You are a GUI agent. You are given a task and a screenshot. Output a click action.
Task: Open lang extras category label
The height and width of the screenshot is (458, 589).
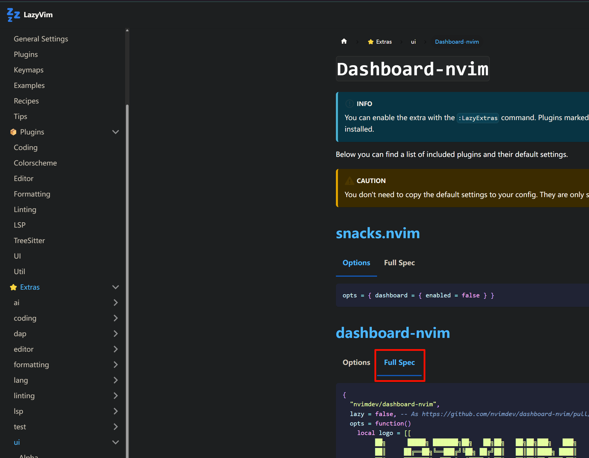21,380
